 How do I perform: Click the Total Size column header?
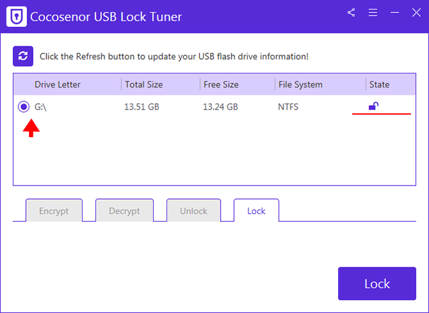tap(144, 84)
